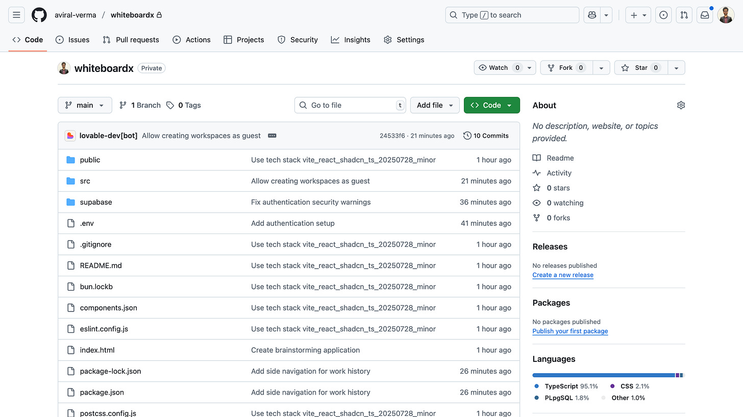Image resolution: width=743 pixels, height=417 pixels.
Task: Click the About settings gear icon
Action: 681,105
